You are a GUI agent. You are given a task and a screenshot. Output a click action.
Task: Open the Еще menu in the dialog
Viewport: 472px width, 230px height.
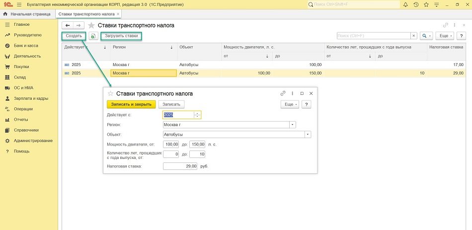tap(290, 104)
